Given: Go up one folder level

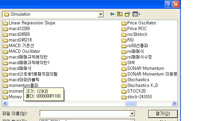Looking at the screenshot, I should (120, 14).
